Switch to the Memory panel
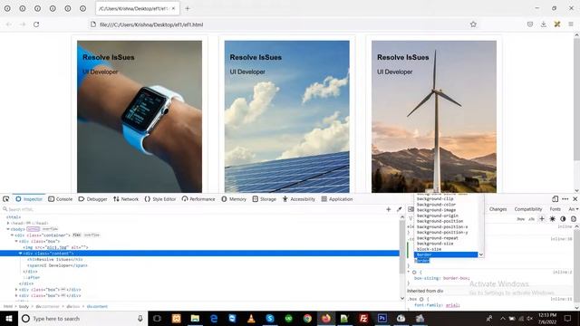The width and height of the screenshot is (580, 326). 234,199
